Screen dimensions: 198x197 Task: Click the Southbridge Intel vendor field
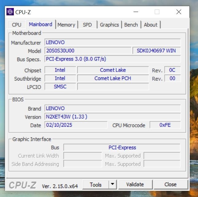[60, 78]
